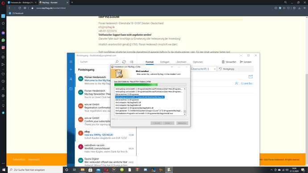Click the search magnifier in Mail
Screen dimensions: 308x173
[x=117, y=62]
